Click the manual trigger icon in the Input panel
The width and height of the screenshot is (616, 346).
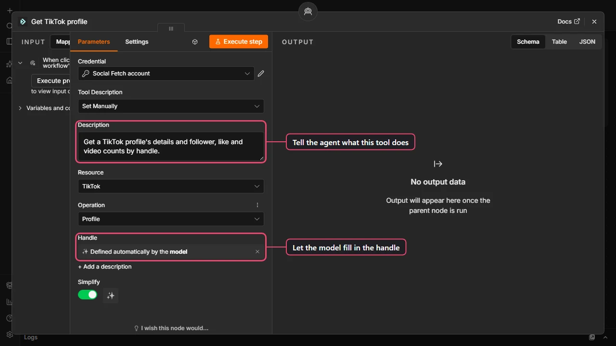[x=33, y=63]
